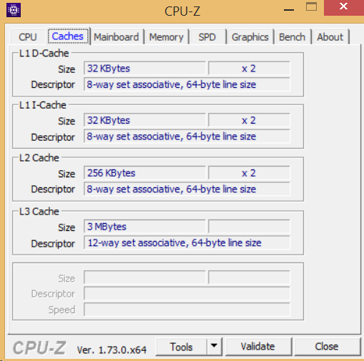Click the CPU-Z app icon in title bar

tap(14, 10)
